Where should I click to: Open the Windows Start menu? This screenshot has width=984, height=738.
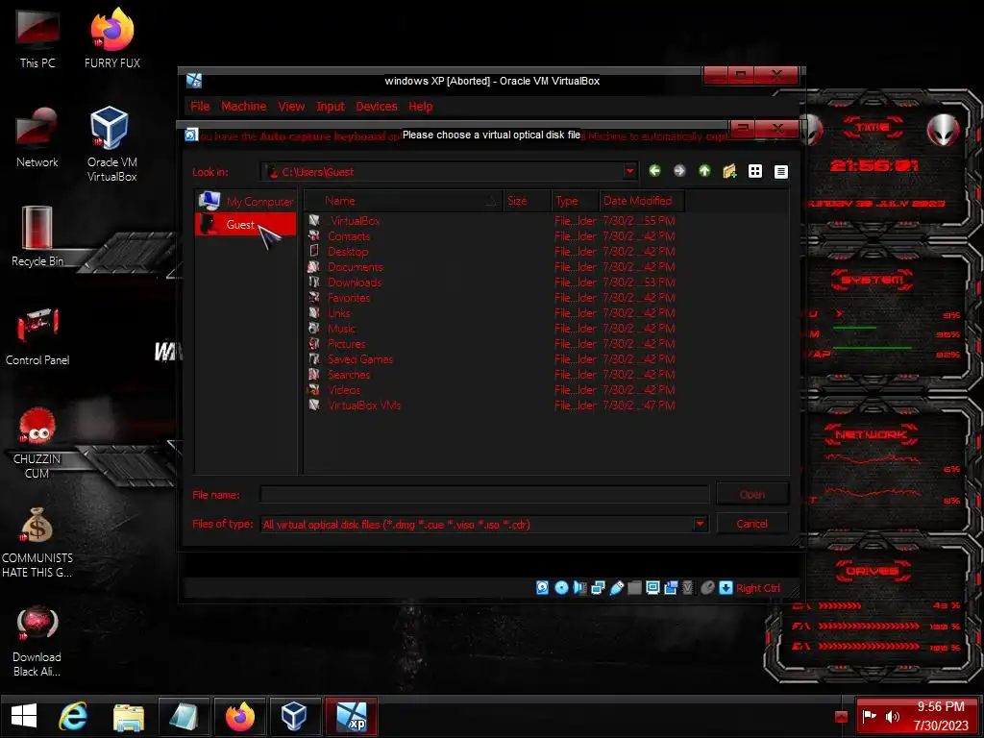tap(24, 716)
